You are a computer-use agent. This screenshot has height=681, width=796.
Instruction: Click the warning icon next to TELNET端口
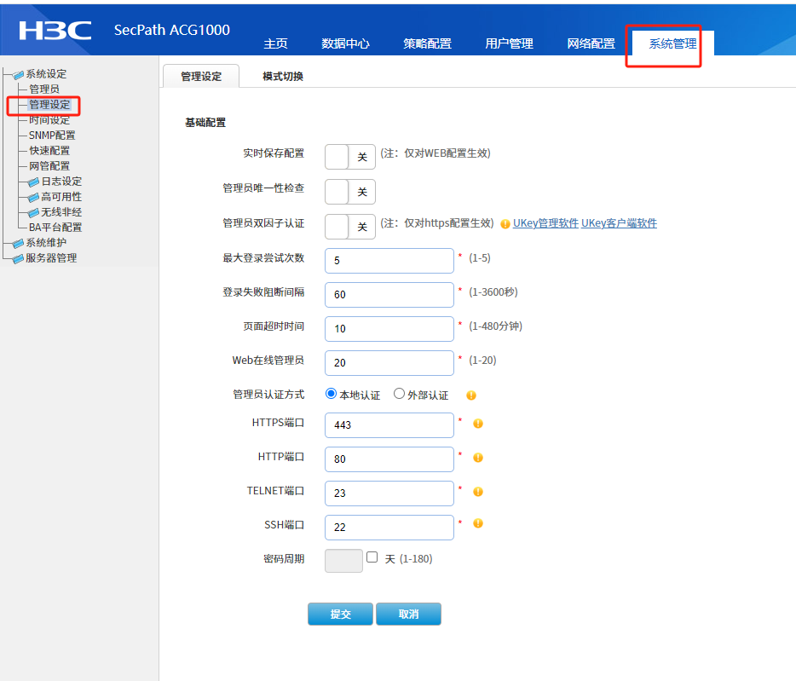[478, 492]
